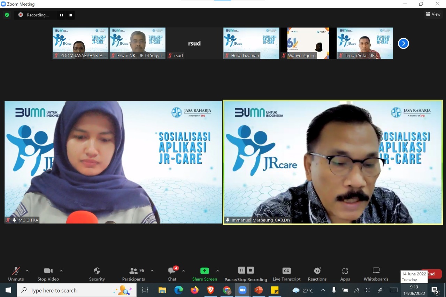Open share options arrow beside Share Screen

(x=217, y=271)
